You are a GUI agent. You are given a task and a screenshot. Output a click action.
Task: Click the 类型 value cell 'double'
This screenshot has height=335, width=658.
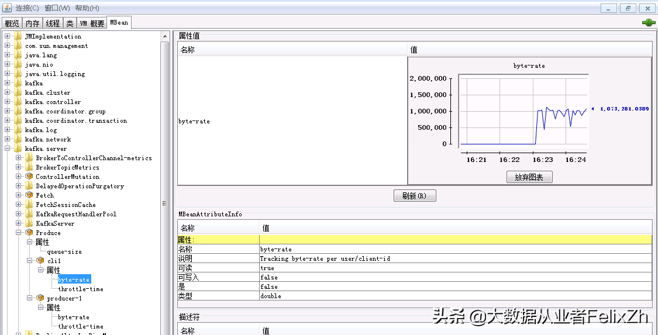[x=456, y=296]
